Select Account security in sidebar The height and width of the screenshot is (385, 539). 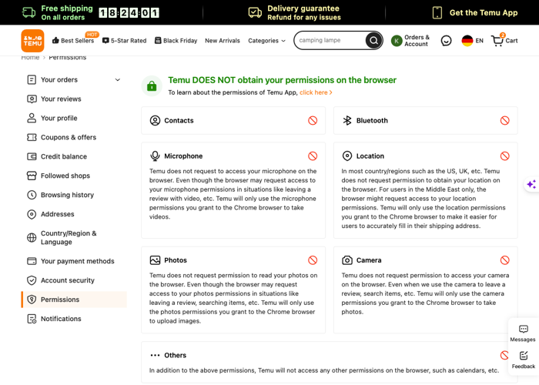click(67, 280)
